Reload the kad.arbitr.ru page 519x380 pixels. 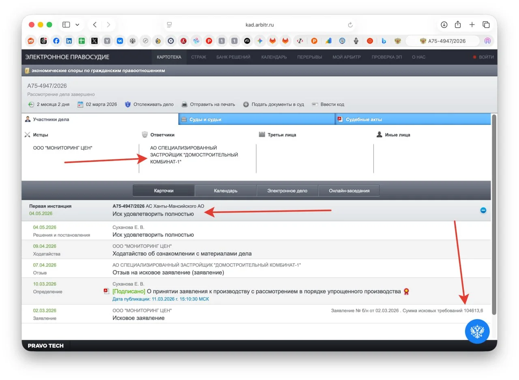[x=350, y=25]
